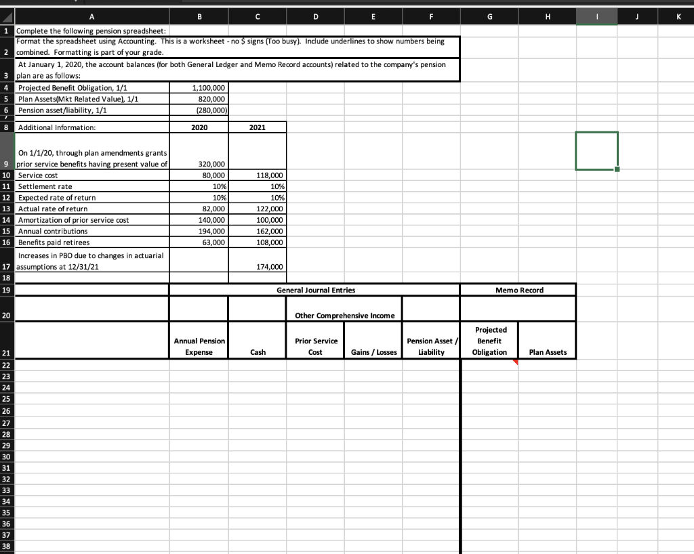Viewport: 694px width, 554px height.
Task: Select the column F header
Action: coord(431,16)
